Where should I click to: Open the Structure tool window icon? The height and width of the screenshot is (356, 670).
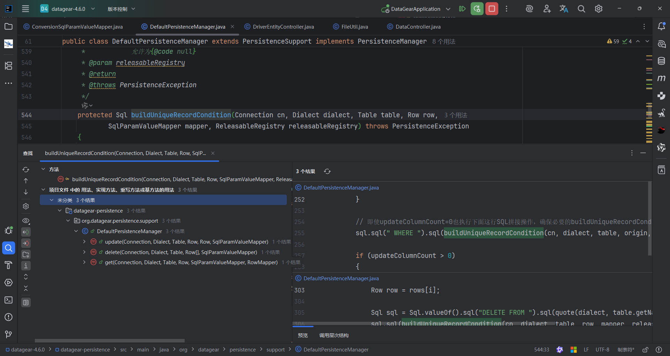click(8, 66)
